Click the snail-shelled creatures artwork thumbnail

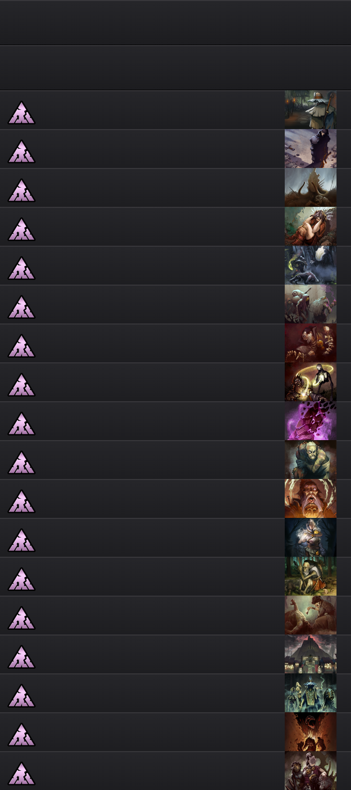coord(311,304)
